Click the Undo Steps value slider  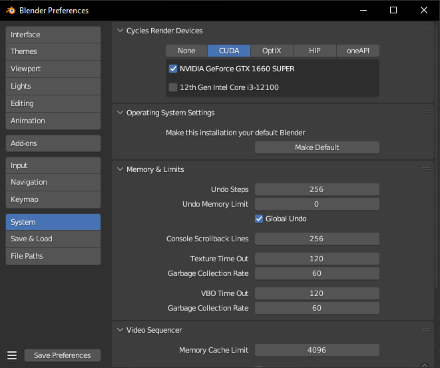[317, 189]
